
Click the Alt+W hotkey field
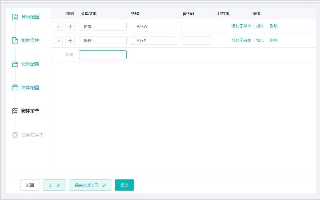pyautogui.click(x=154, y=26)
